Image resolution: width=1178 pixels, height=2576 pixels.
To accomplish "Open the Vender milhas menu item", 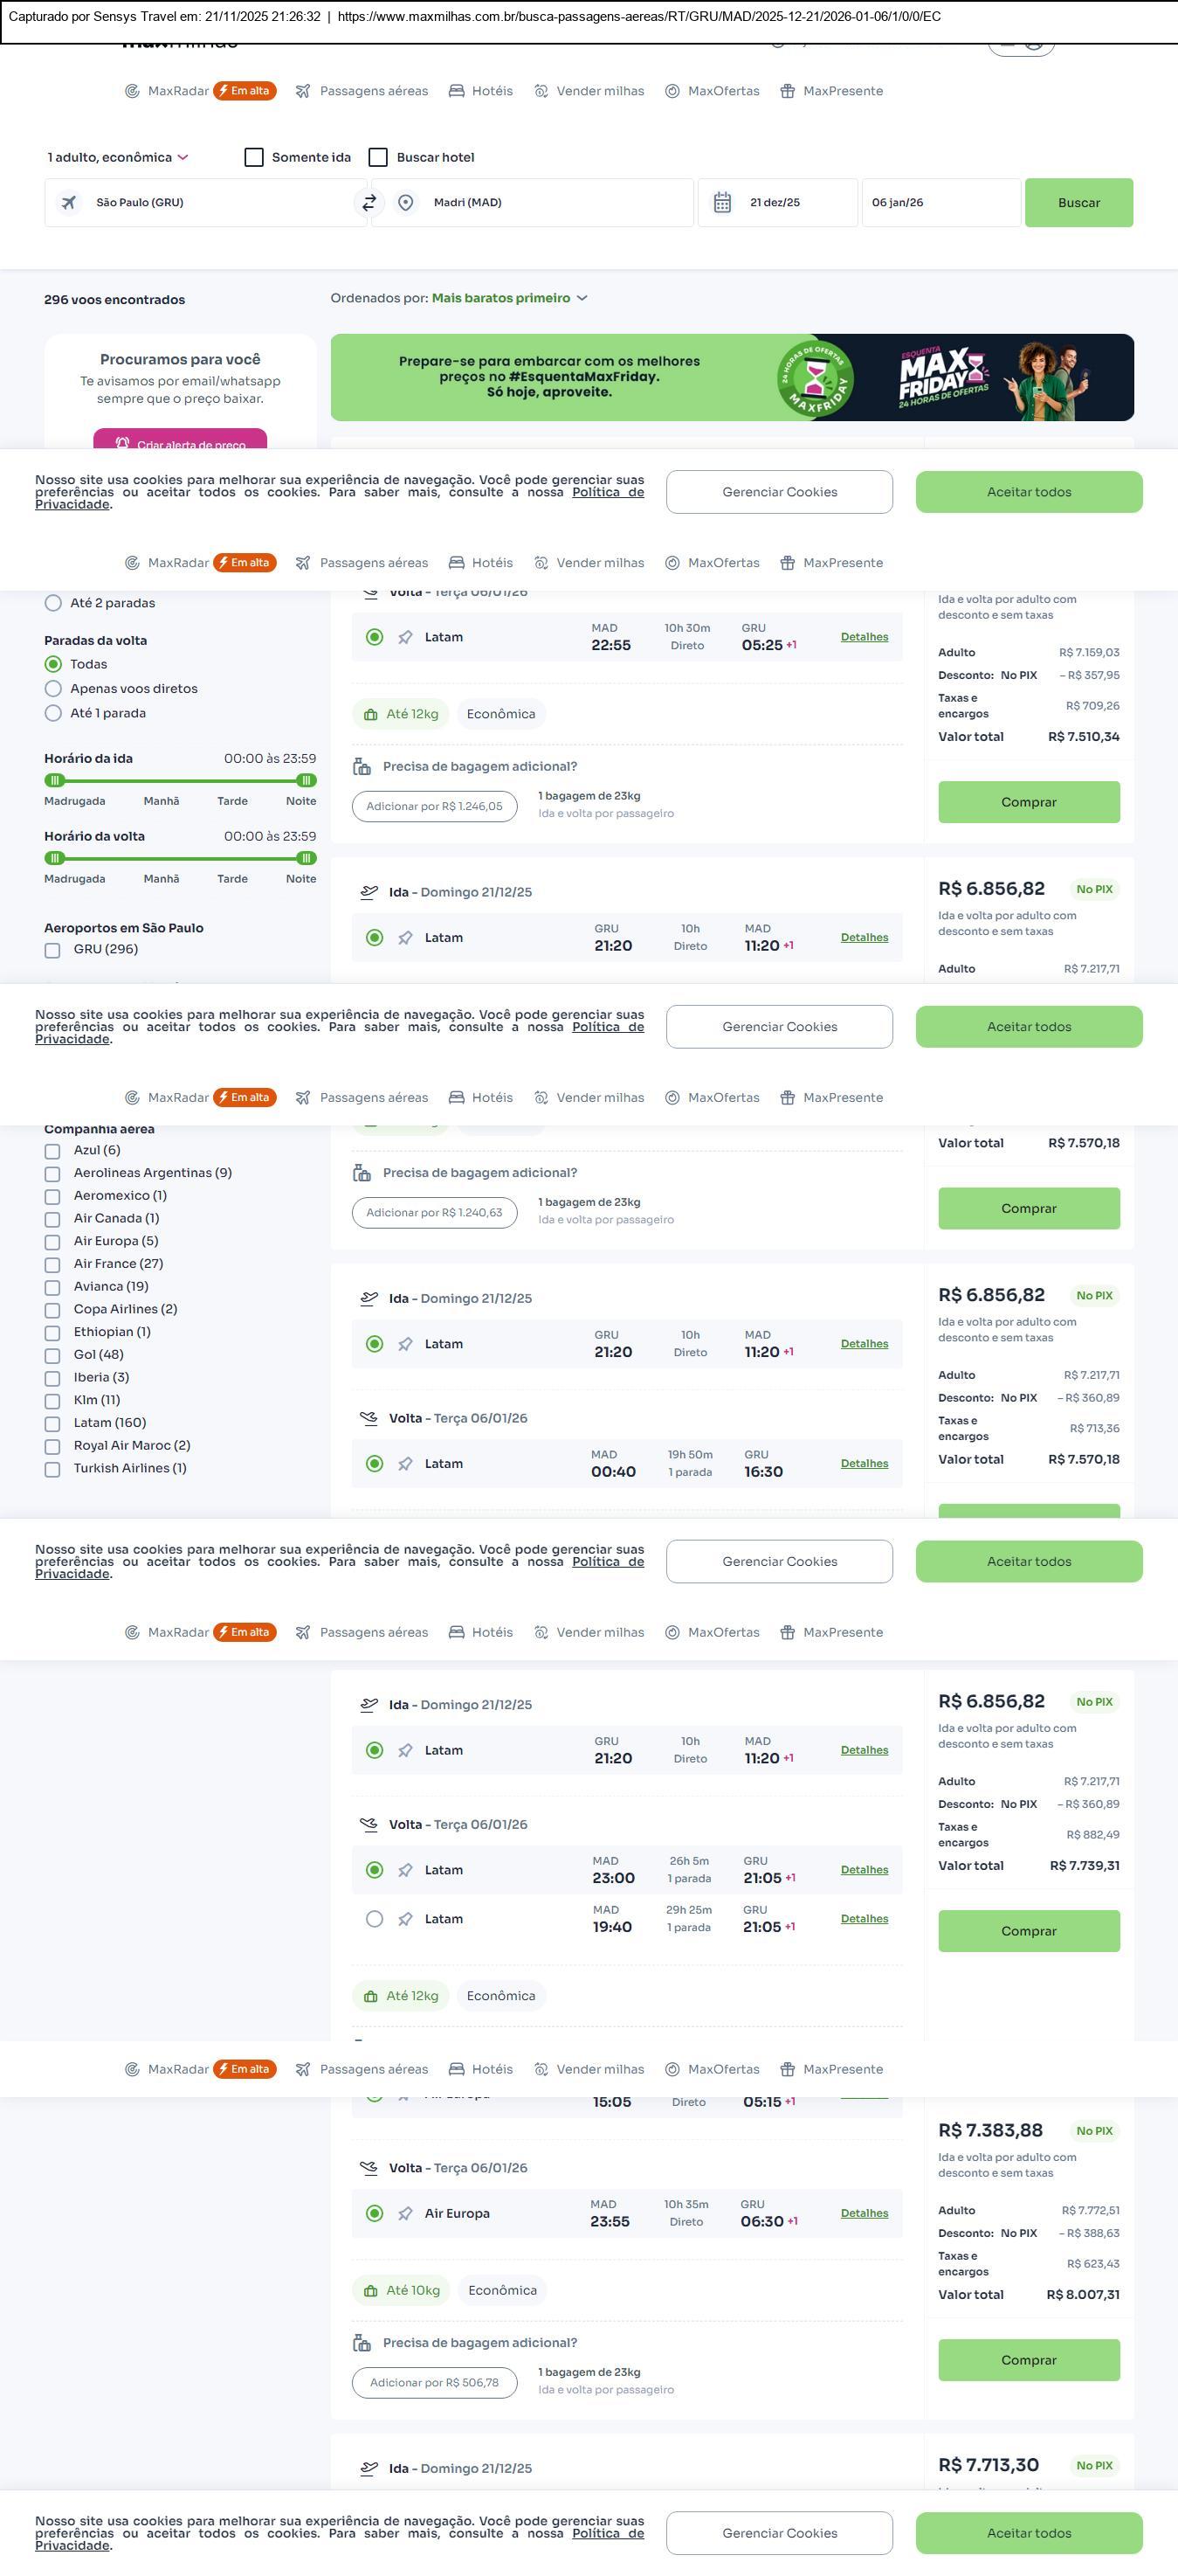I will tap(589, 91).
